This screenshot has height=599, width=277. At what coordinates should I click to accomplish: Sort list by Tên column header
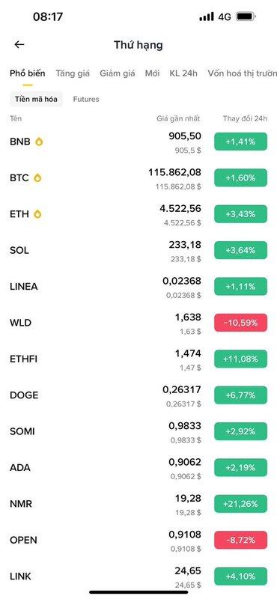[x=16, y=119]
